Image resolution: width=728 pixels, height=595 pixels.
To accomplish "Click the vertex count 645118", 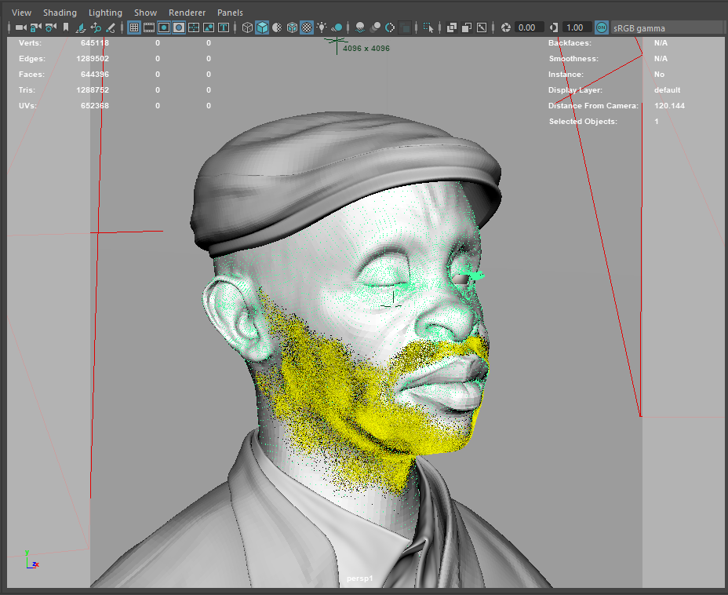I will pyautogui.click(x=95, y=42).
